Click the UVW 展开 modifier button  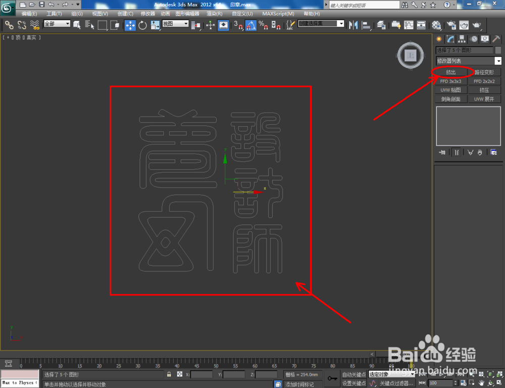484,99
